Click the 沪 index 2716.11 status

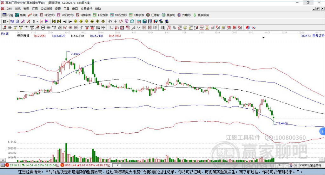tap(32, 165)
